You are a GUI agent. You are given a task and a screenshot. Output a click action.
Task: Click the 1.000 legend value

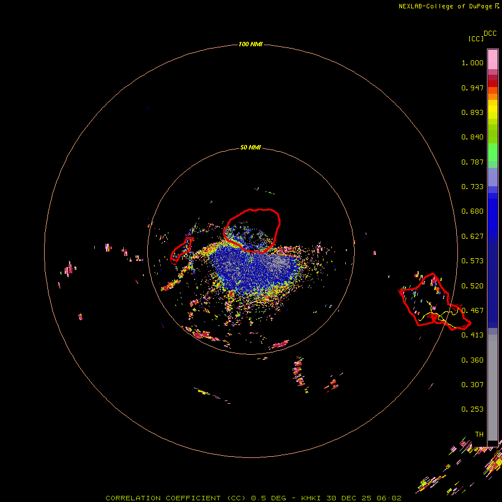(472, 62)
